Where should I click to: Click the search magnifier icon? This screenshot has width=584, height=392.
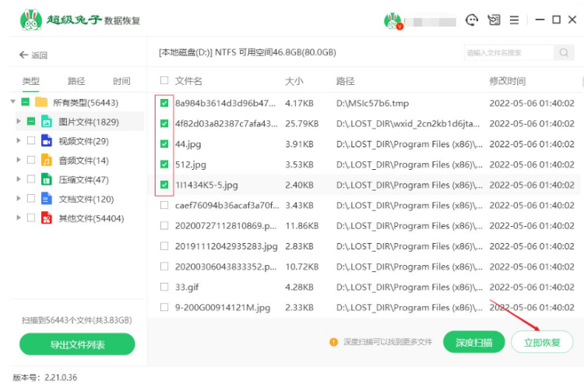pyautogui.click(x=563, y=53)
